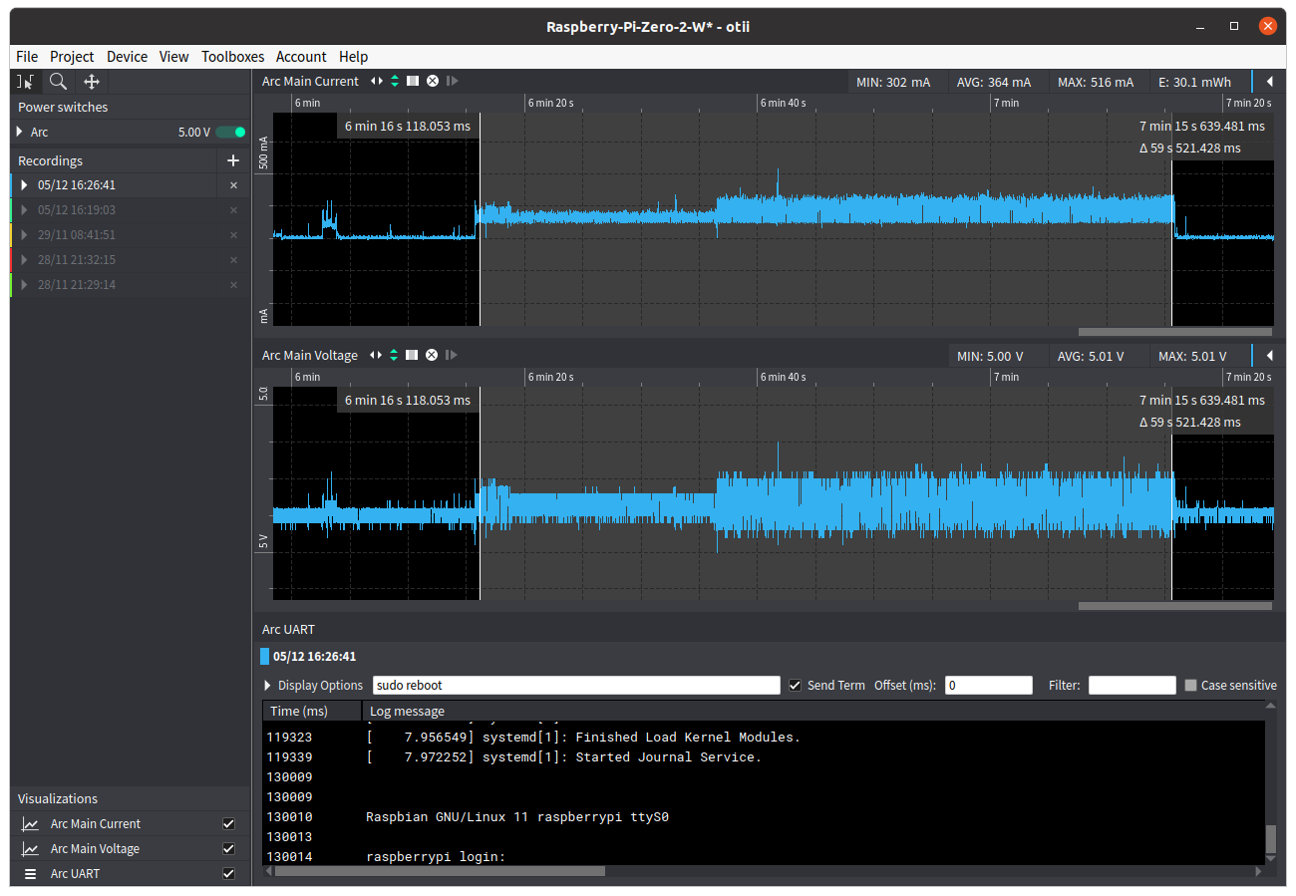Click the square icon in Arc Main Current header

pos(413,81)
